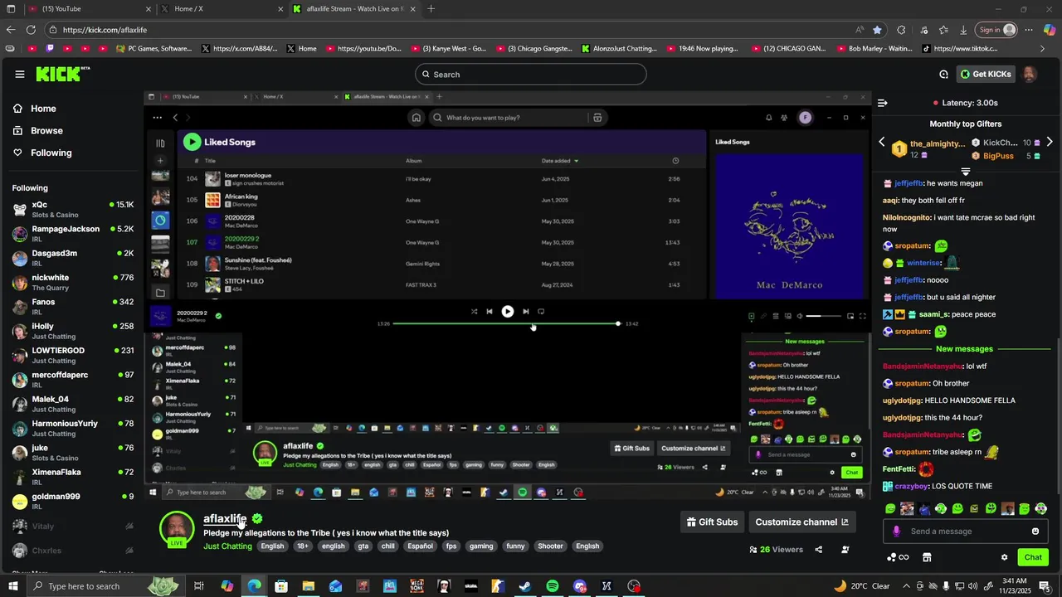Open Steam icon in Windows taskbar
This screenshot has height=597, width=1062.
click(x=524, y=586)
